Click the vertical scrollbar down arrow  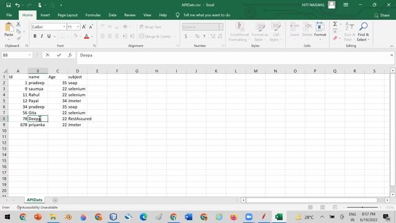tap(392, 195)
